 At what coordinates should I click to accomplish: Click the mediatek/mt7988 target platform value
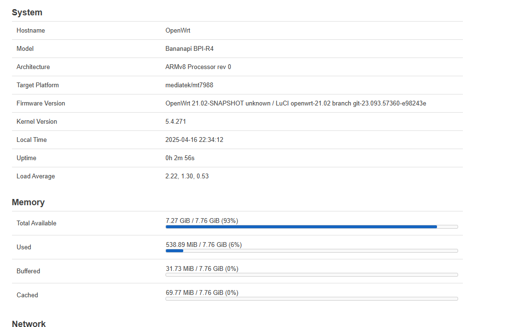pyautogui.click(x=189, y=85)
